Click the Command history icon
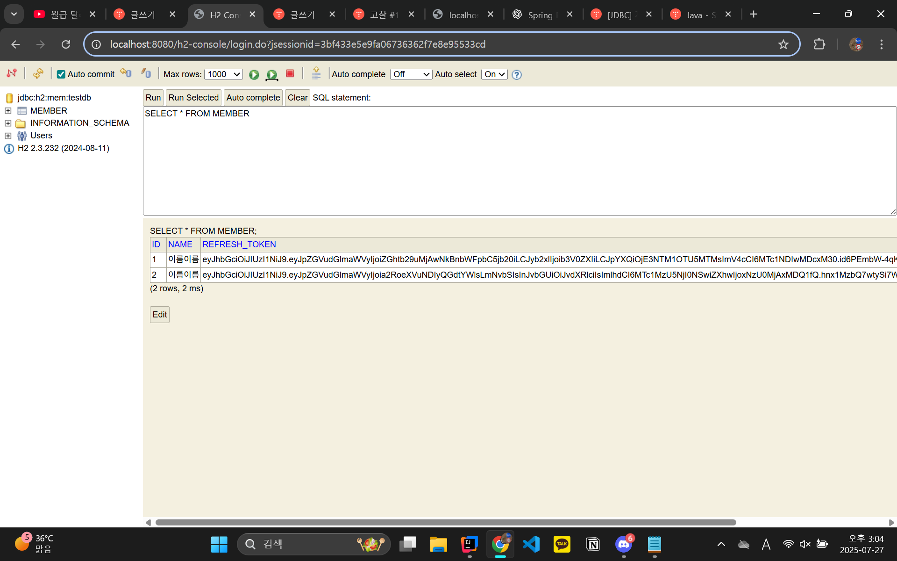This screenshot has height=561, width=897. (316, 73)
